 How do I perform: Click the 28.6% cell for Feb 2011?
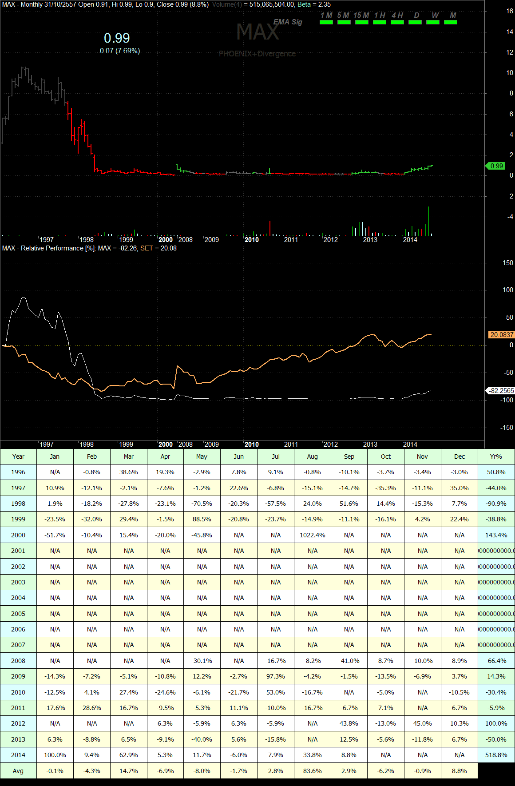point(92,708)
